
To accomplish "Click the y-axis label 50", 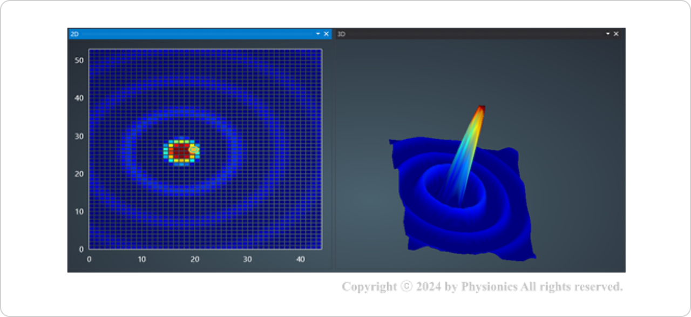I will coord(79,60).
